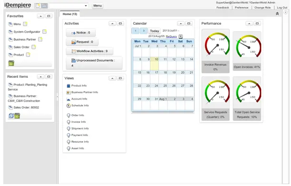
Task: Click the ReQuery link in Calendar
Action: click(171, 37)
